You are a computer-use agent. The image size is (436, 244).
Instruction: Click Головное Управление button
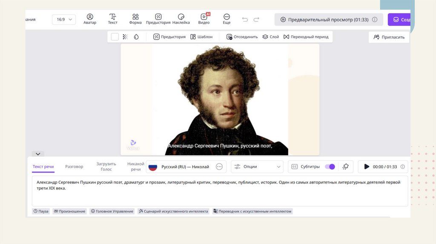point(112,211)
